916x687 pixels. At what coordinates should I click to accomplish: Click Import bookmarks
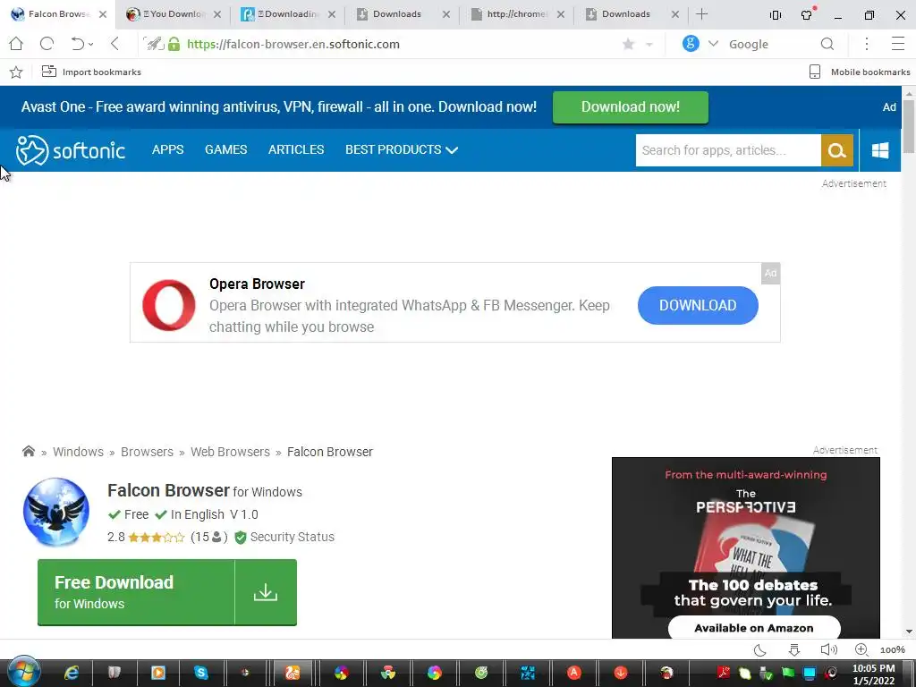(x=92, y=72)
